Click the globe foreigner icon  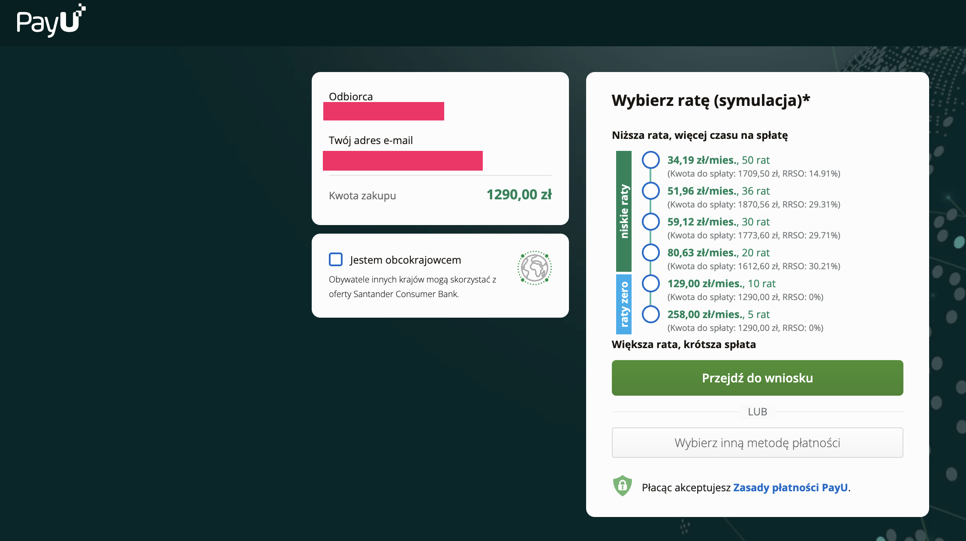tap(534, 268)
